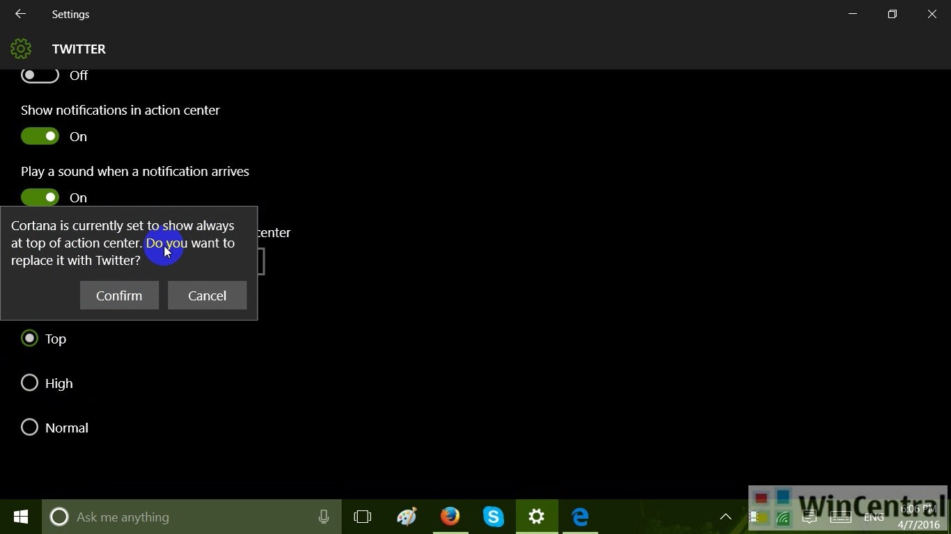Viewport: 951px width, 534px height.
Task: Expand the hidden system tray icons chevron
Action: (x=725, y=517)
